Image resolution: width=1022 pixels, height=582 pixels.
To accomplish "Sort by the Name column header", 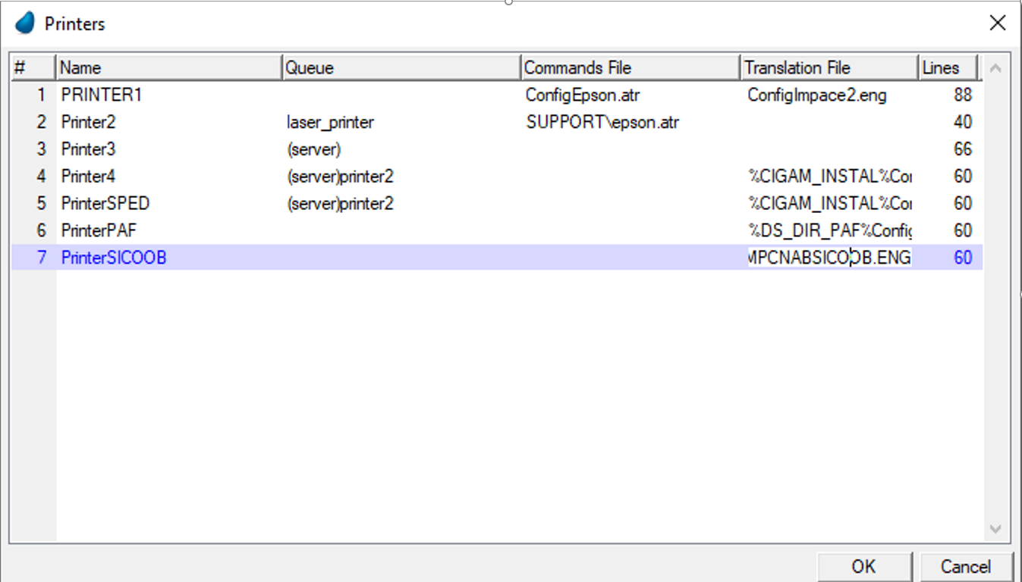I will pyautogui.click(x=168, y=68).
